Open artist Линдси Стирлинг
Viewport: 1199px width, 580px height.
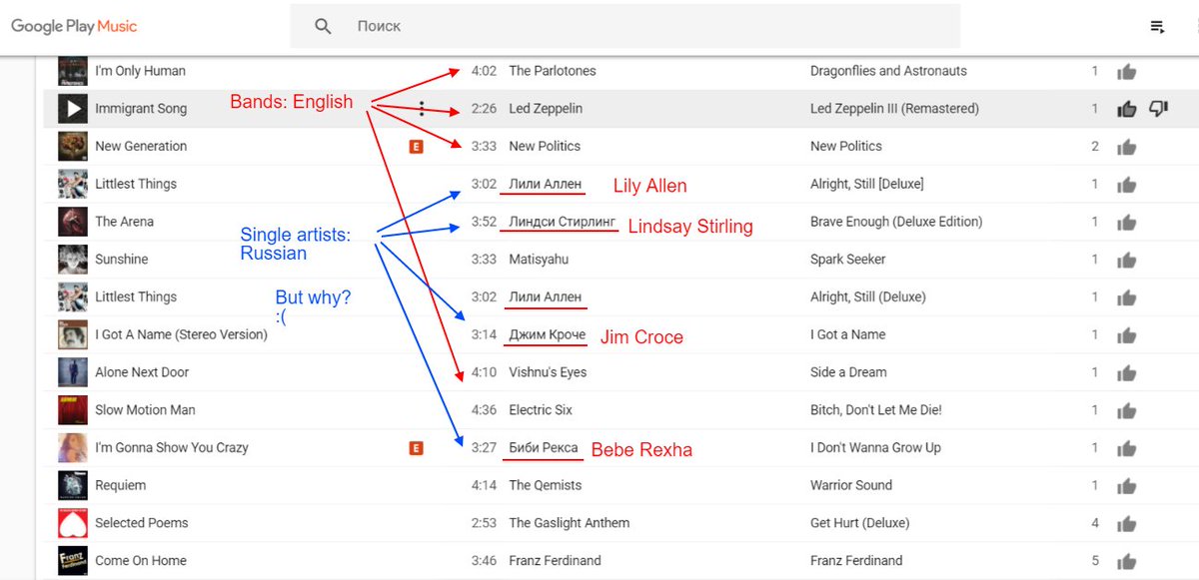point(563,222)
